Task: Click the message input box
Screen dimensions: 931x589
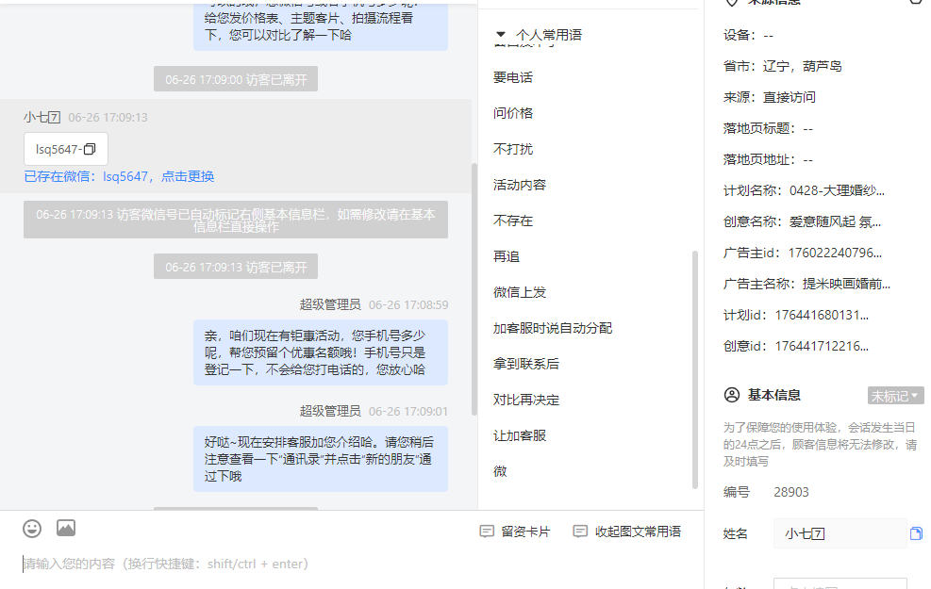Action: 352,564
